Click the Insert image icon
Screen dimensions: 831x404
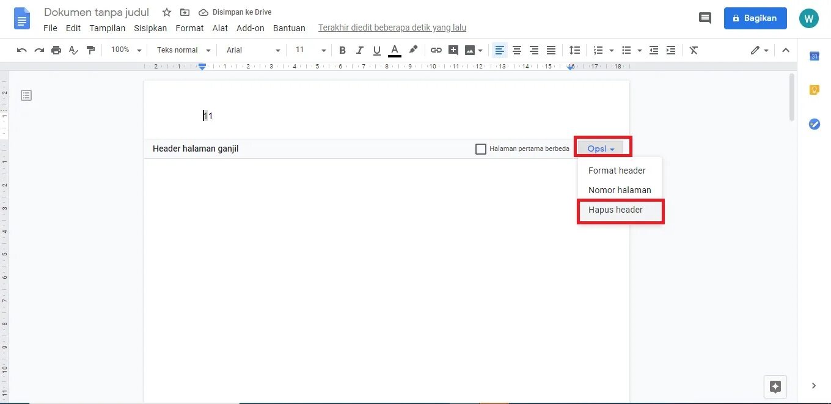point(470,50)
